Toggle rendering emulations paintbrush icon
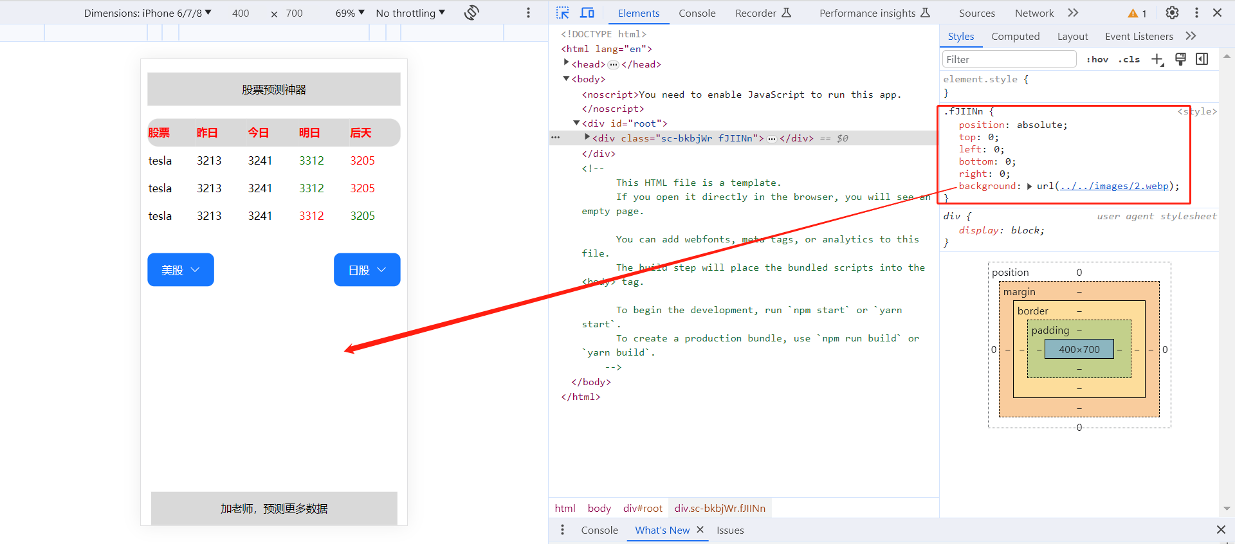Image resolution: width=1235 pixels, height=544 pixels. (x=1180, y=59)
